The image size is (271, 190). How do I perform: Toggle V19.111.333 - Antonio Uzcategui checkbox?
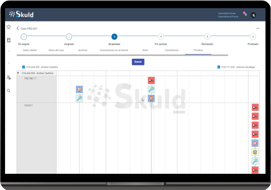(x=219, y=67)
